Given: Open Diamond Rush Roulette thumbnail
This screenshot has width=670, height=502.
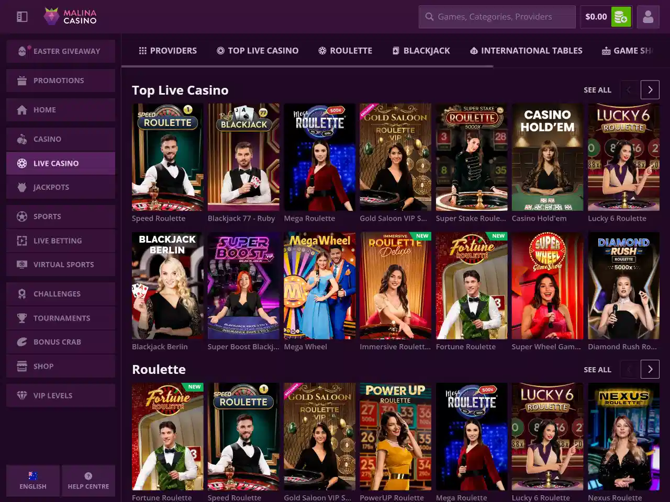Looking at the screenshot, I should click(623, 286).
